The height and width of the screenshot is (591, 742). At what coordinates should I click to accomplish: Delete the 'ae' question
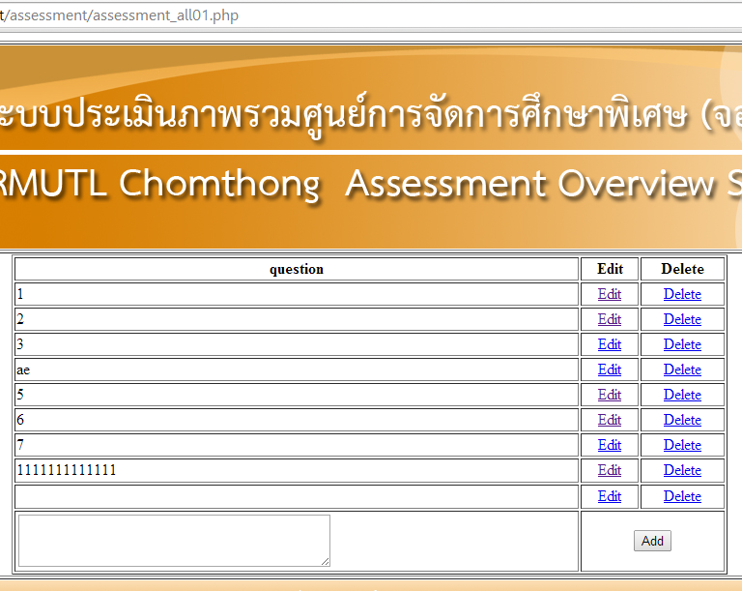point(682,369)
